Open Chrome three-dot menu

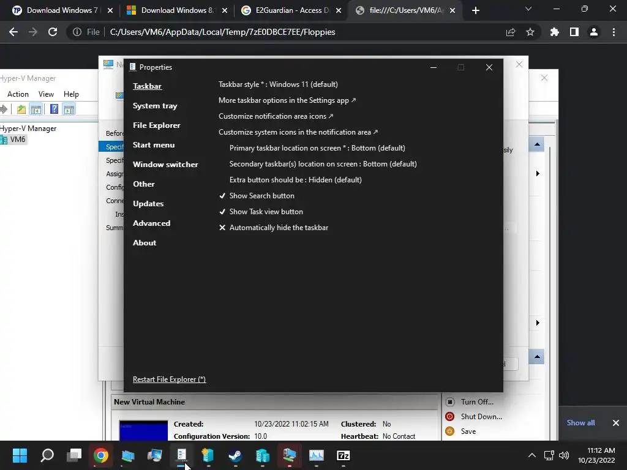click(614, 32)
